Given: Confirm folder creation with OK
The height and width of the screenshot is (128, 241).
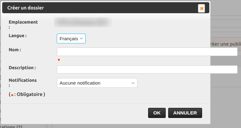Looking at the screenshot, I should (x=157, y=113).
